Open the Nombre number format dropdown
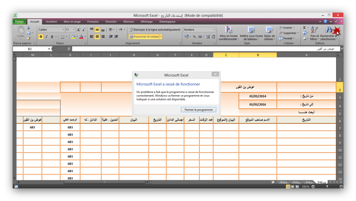Viewport: 356px width, 201px height. tap(214, 30)
